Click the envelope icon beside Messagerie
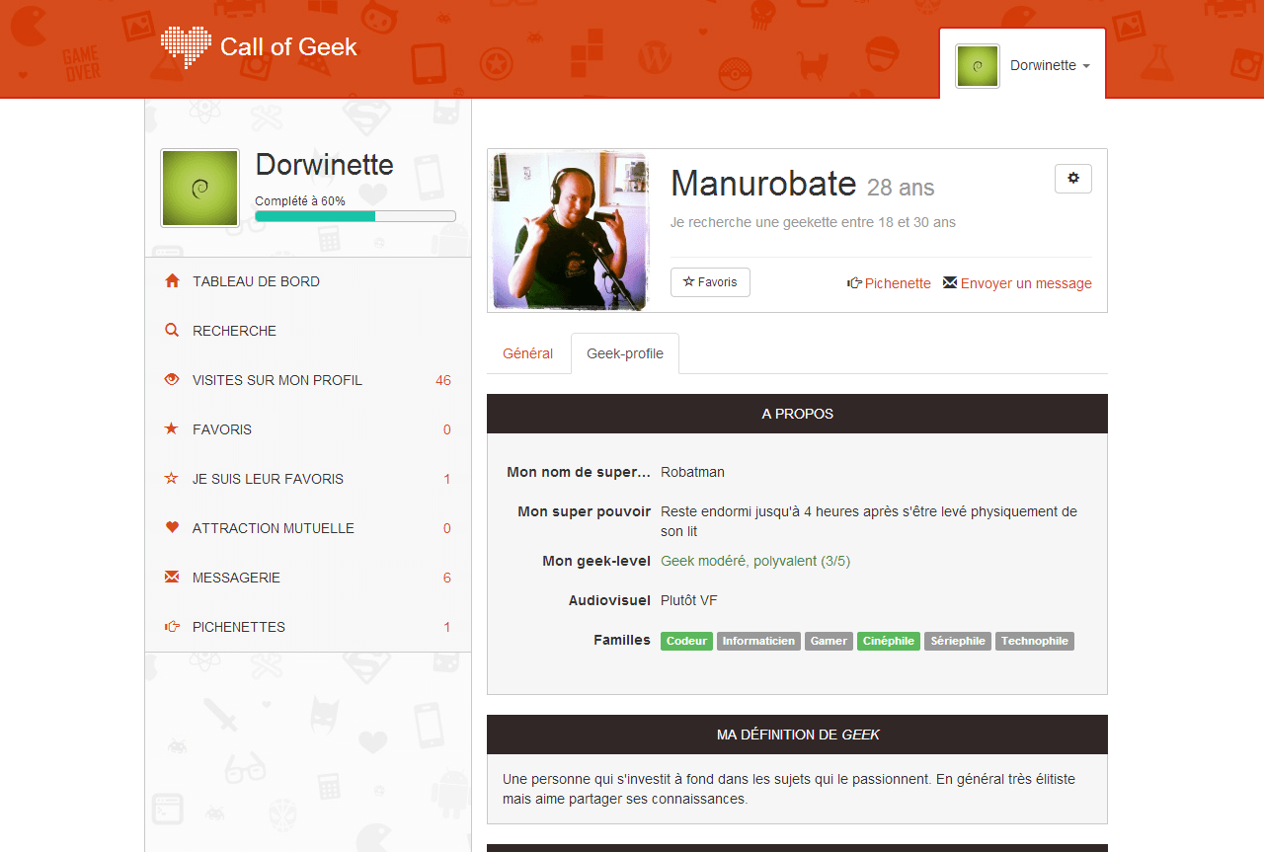1264x852 pixels. 172,578
